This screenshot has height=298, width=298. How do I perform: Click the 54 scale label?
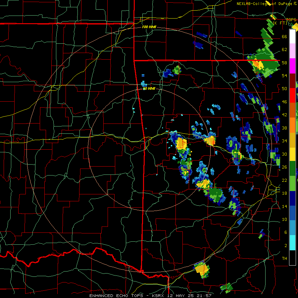tap(284, 75)
